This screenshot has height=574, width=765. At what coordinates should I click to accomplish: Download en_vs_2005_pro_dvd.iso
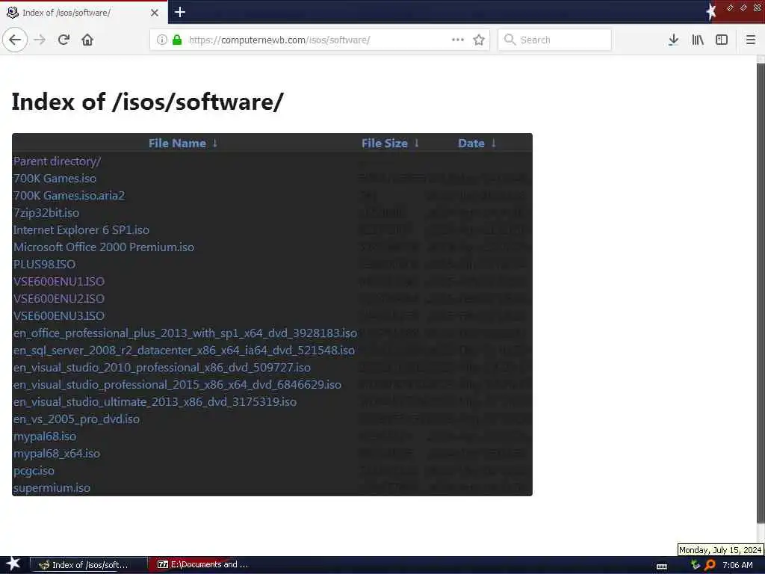(76, 419)
